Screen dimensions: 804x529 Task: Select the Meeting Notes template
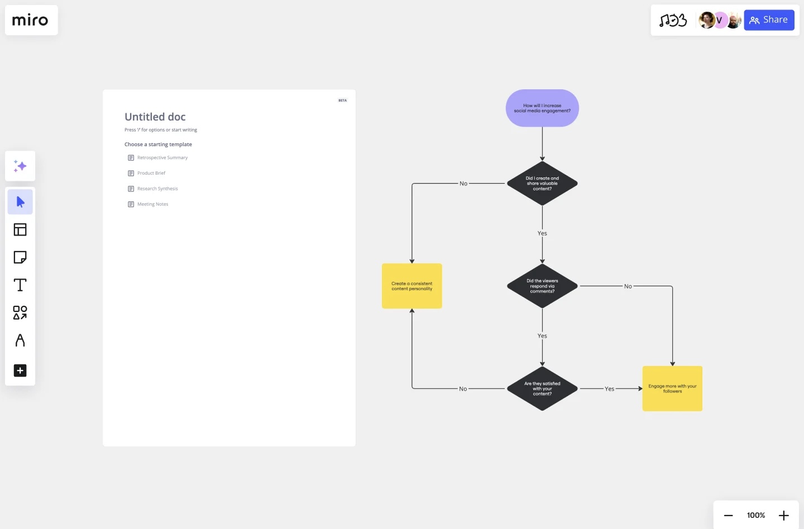pyautogui.click(x=152, y=204)
